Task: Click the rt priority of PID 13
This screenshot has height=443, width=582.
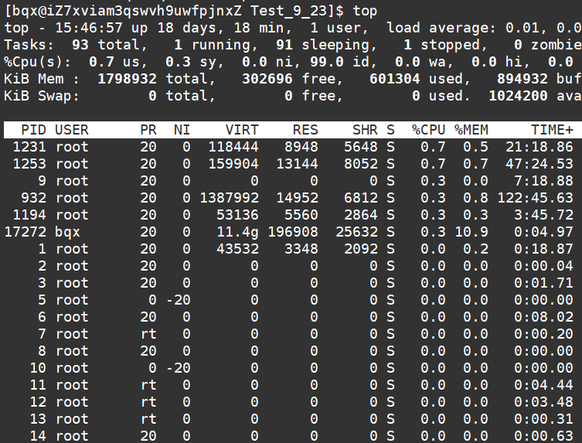Action: pos(148,419)
